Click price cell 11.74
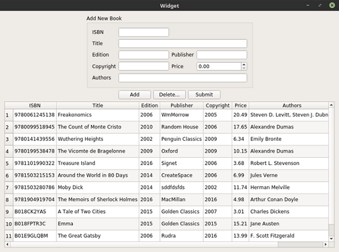The width and height of the screenshot is (339, 252). point(241,188)
